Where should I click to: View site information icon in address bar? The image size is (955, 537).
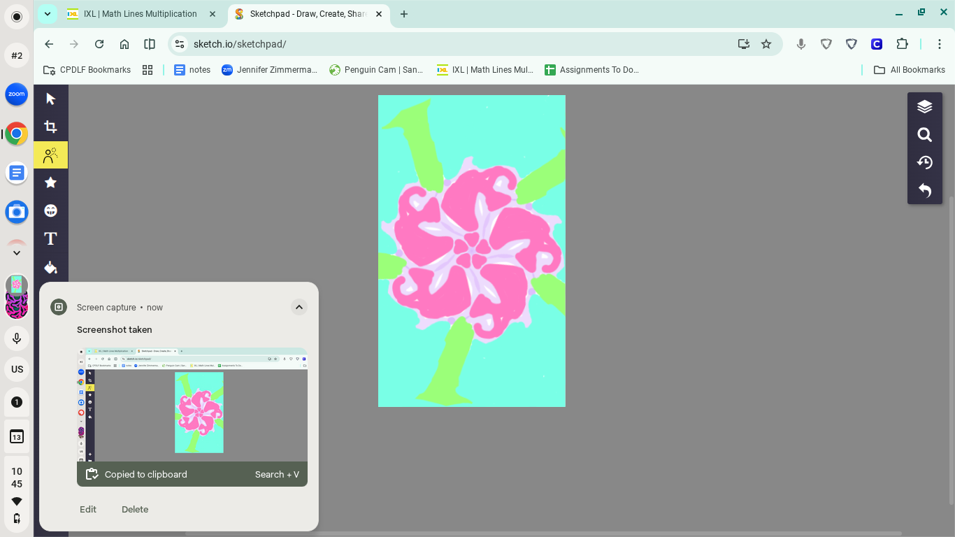(180, 44)
